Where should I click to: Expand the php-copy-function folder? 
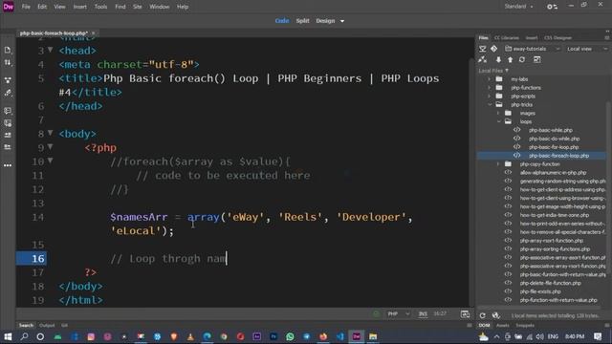(498, 164)
